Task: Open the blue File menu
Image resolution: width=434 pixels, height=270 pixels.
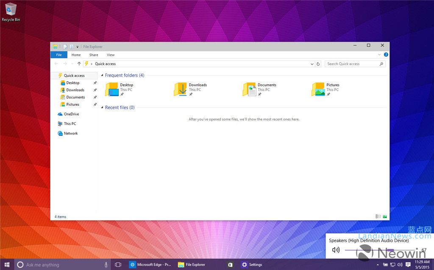Action: (x=59, y=55)
